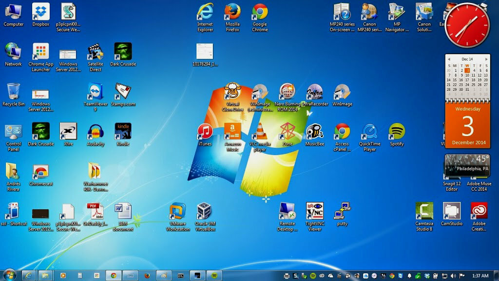Open the GoDaddy PDF file
499x281 pixels.
[96, 214]
